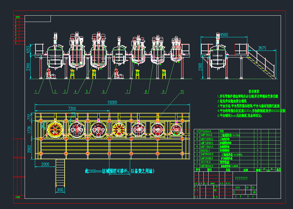Select callout number 10 leader label
This screenshot has width=293, height=209.
[182, 91]
